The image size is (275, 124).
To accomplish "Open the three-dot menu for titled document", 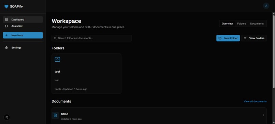I will pyautogui.click(x=263, y=115).
